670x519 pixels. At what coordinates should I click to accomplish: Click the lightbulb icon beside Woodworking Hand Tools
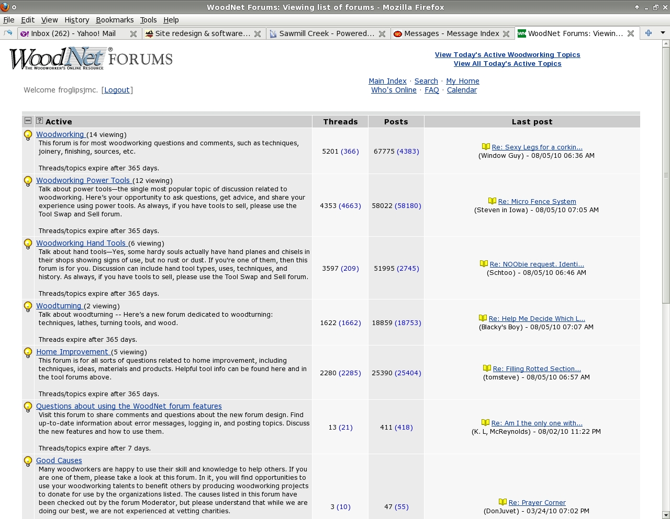(x=28, y=244)
